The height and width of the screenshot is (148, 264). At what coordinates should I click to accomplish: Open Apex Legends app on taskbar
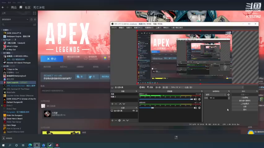(x=57, y=145)
